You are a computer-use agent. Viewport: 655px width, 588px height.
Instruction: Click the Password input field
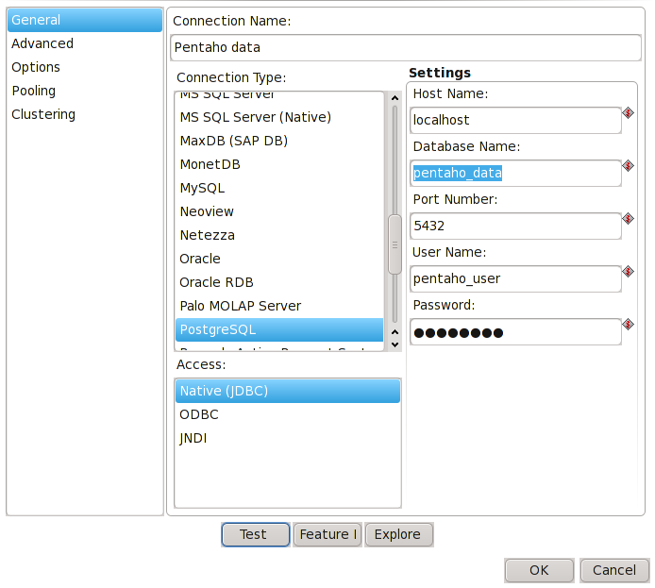tap(515, 332)
